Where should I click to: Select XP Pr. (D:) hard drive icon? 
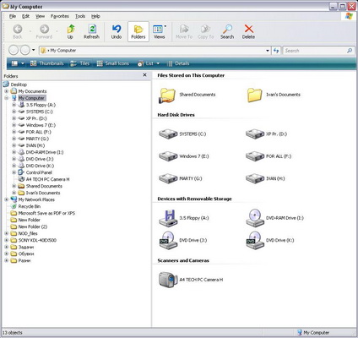click(x=255, y=134)
